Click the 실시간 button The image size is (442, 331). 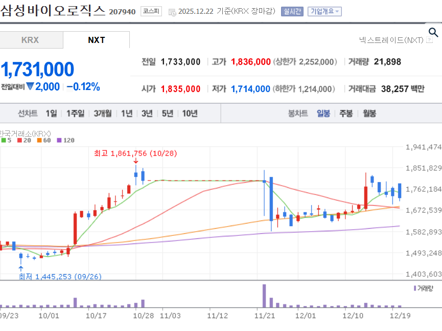pyautogui.click(x=292, y=11)
